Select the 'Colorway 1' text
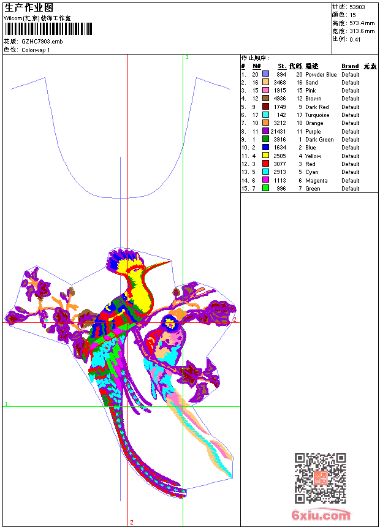The image size is (380, 527). tap(36, 50)
